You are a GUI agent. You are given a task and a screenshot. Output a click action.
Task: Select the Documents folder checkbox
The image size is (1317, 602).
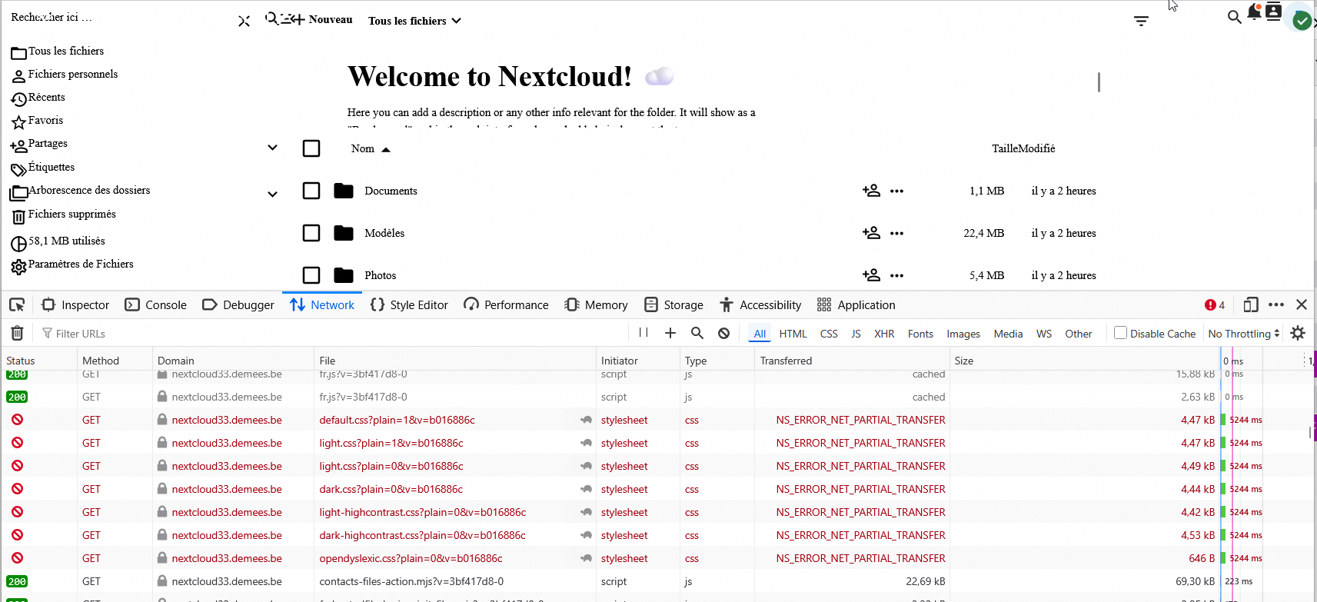[x=311, y=191]
